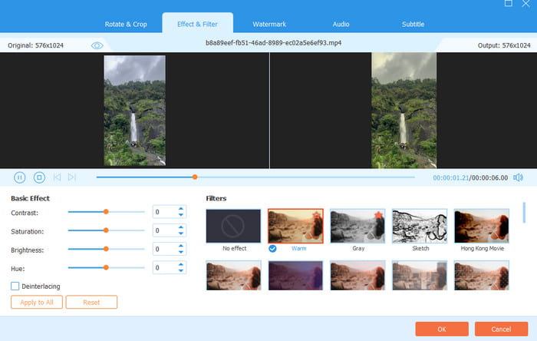Apply the Sketch filter

pyautogui.click(x=420, y=226)
